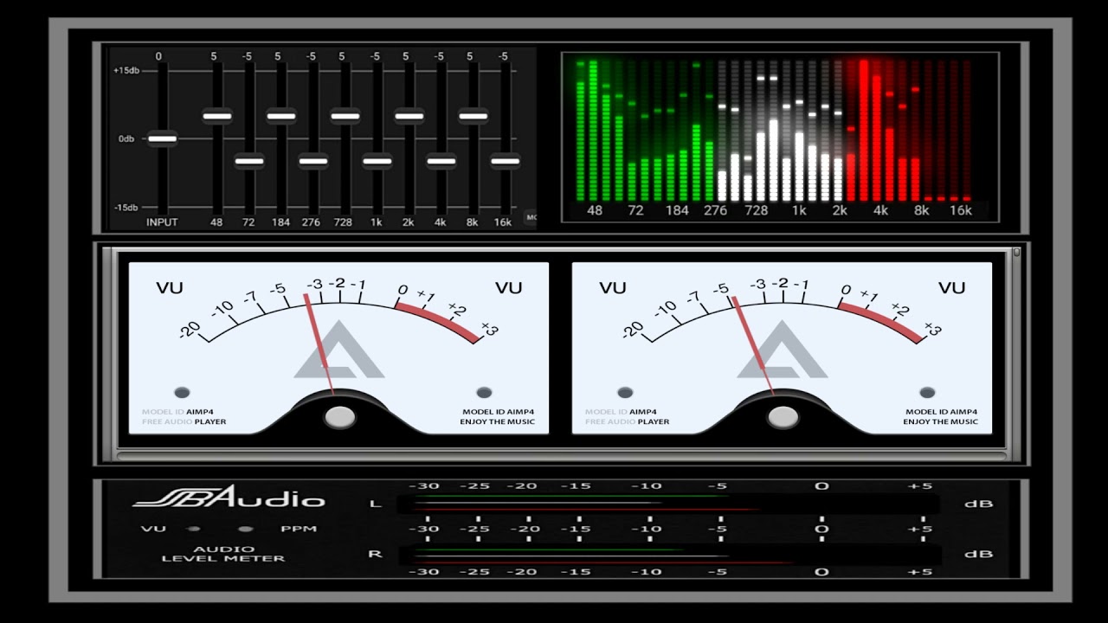The width and height of the screenshot is (1108, 623).
Task: Click the dB label beside the L channel
Action: pos(978,504)
